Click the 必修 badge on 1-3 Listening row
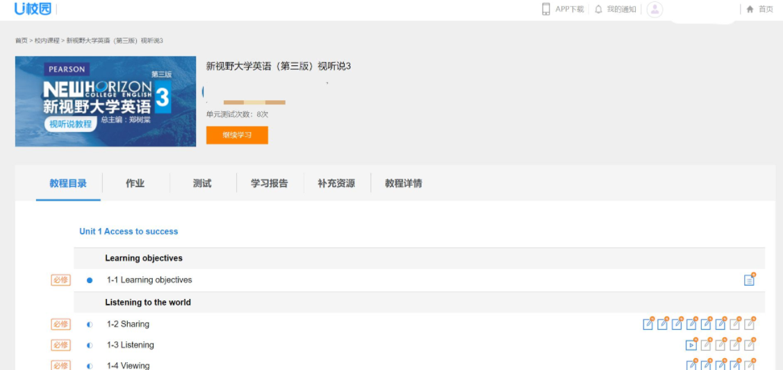The width and height of the screenshot is (783, 370). tap(60, 345)
